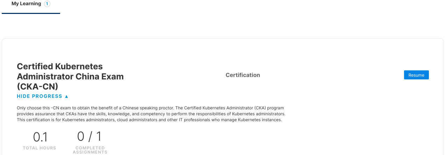Click the 0.1 total hours figure
The width and height of the screenshot is (446, 155).
pos(40,137)
